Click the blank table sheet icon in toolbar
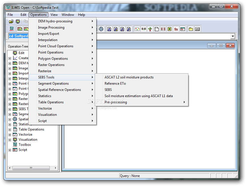Image resolution: width=246 pixels, height=186 pixels. 157,29
